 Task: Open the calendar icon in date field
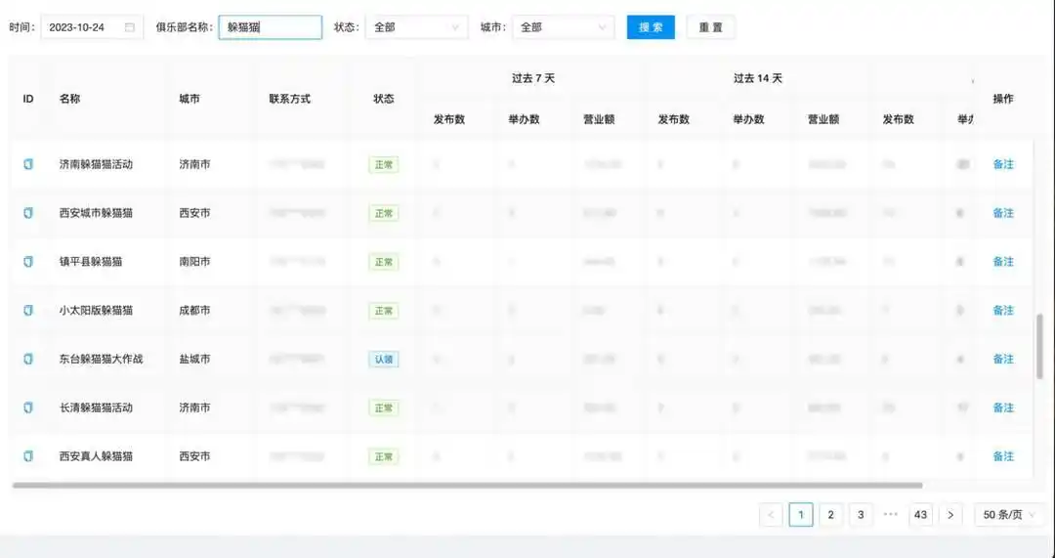pos(130,27)
